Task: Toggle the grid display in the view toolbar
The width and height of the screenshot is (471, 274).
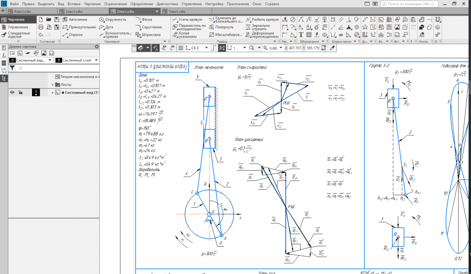Action: (x=180, y=48)
